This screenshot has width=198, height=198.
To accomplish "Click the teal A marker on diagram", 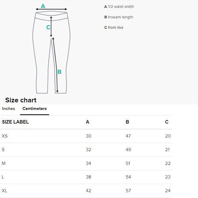I will (x=43, y=6).
